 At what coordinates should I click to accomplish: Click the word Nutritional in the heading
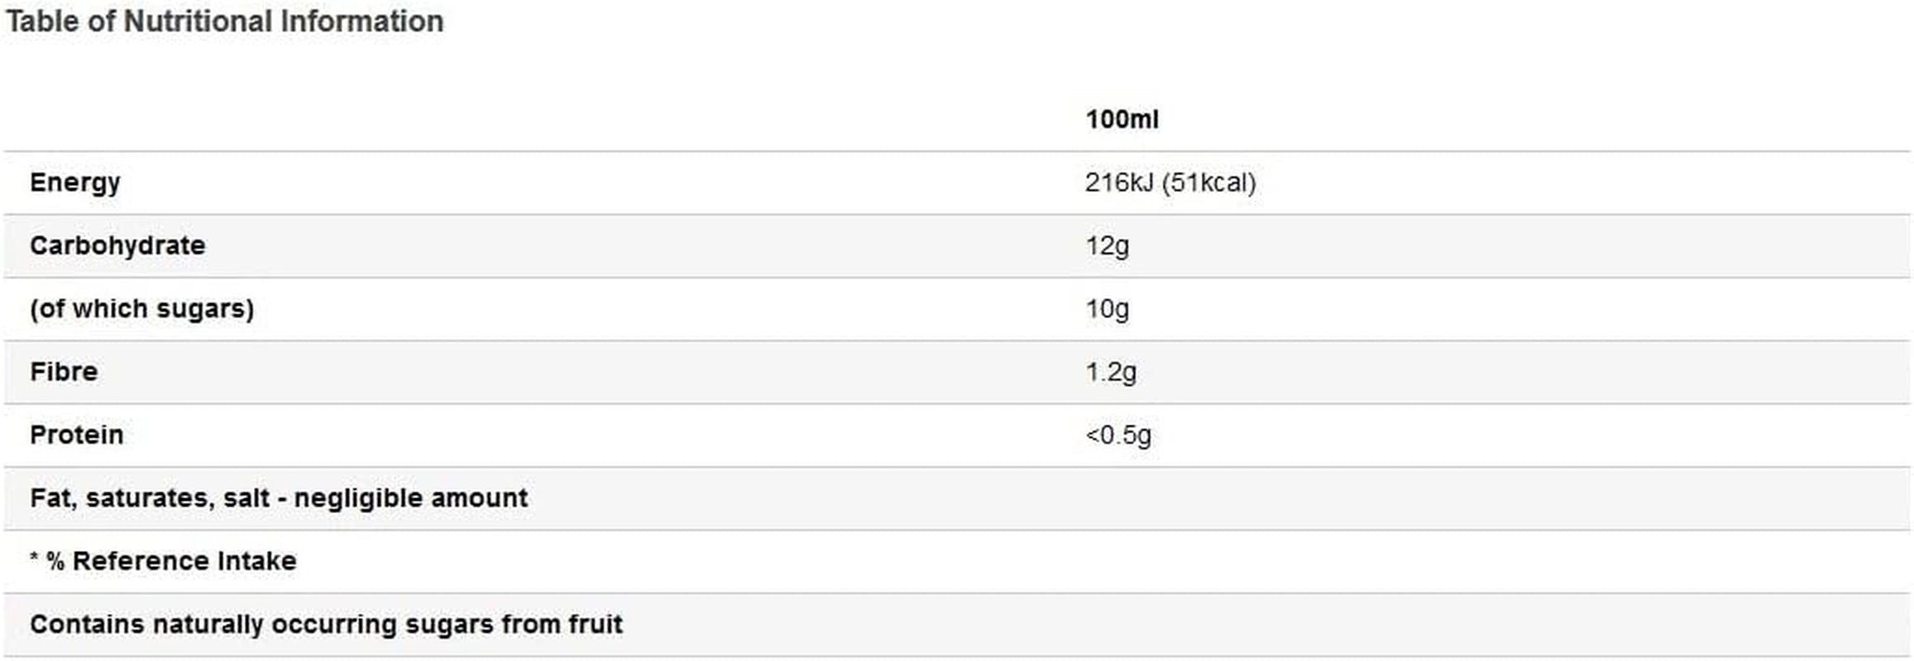[x=199, y=21]
